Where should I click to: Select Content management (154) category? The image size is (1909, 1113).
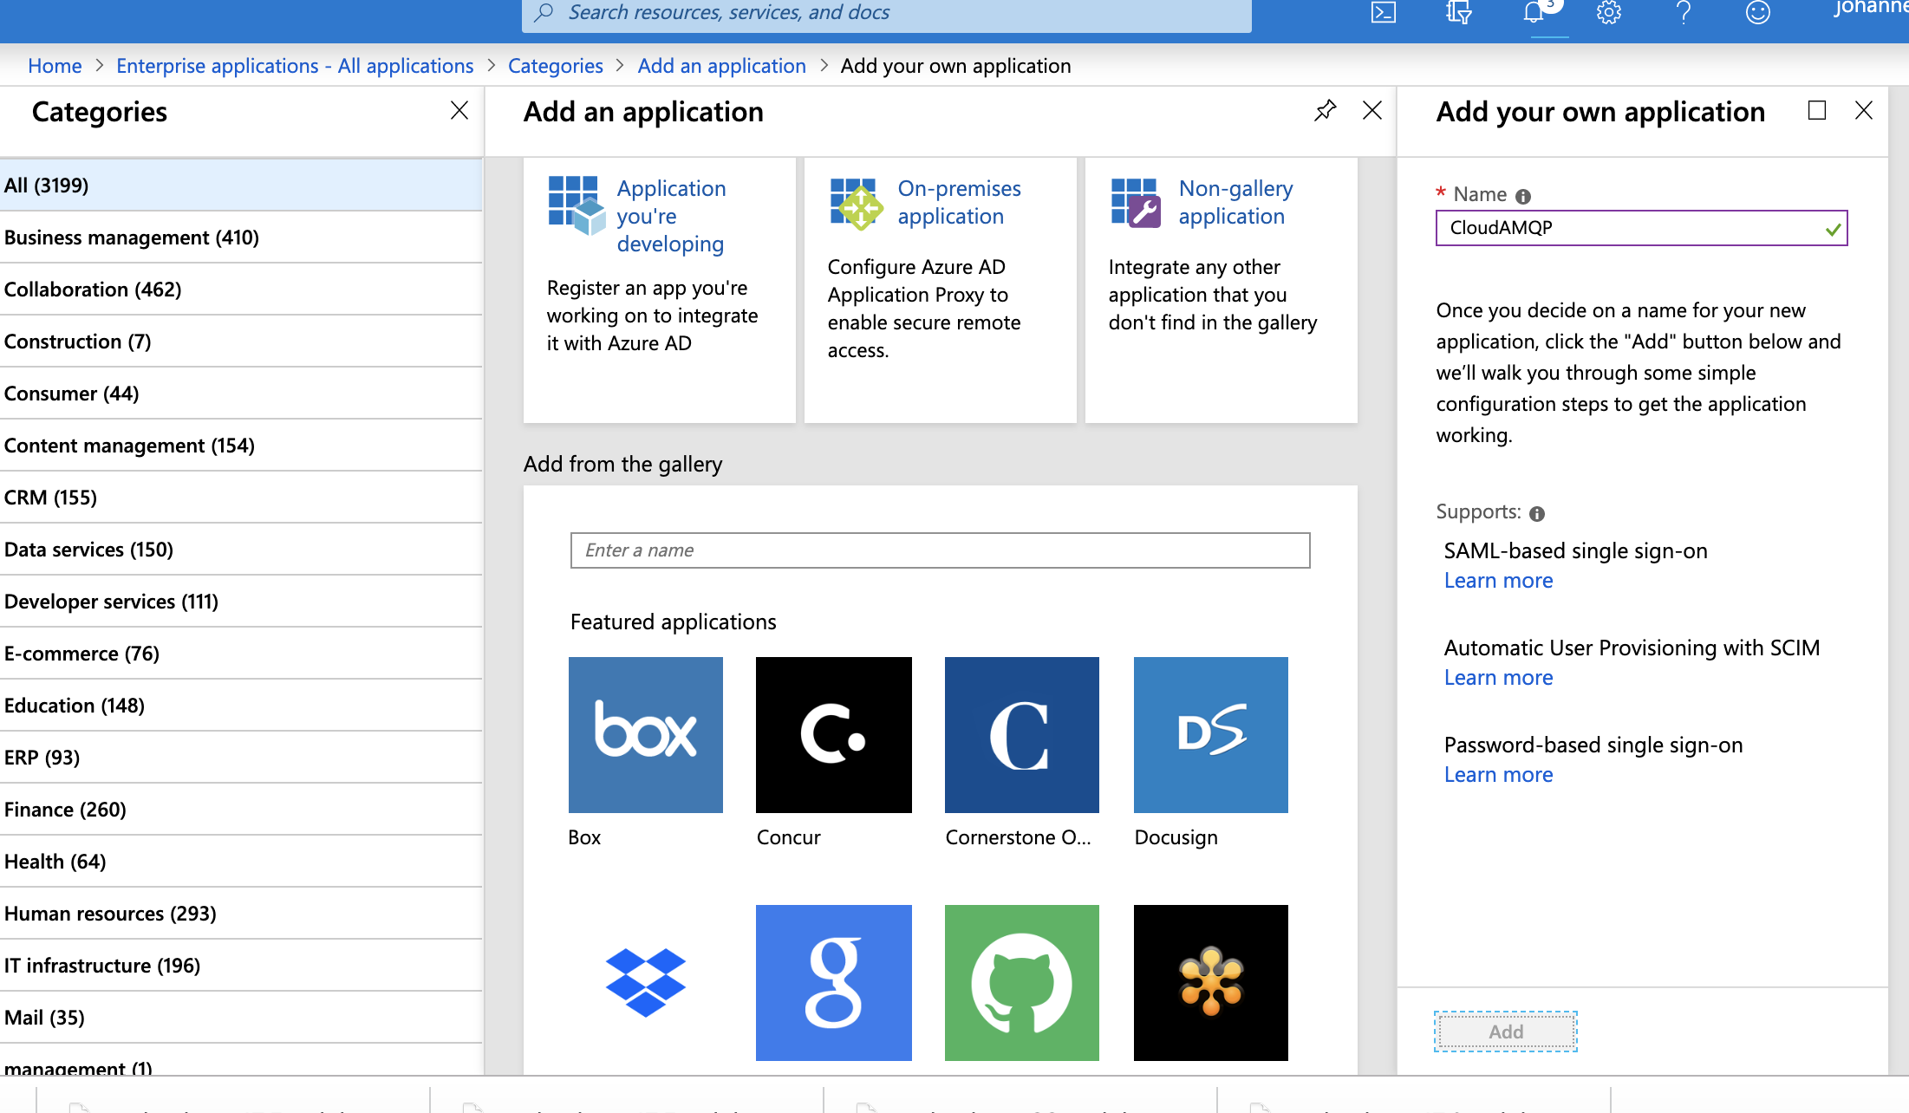click(241, 446)
